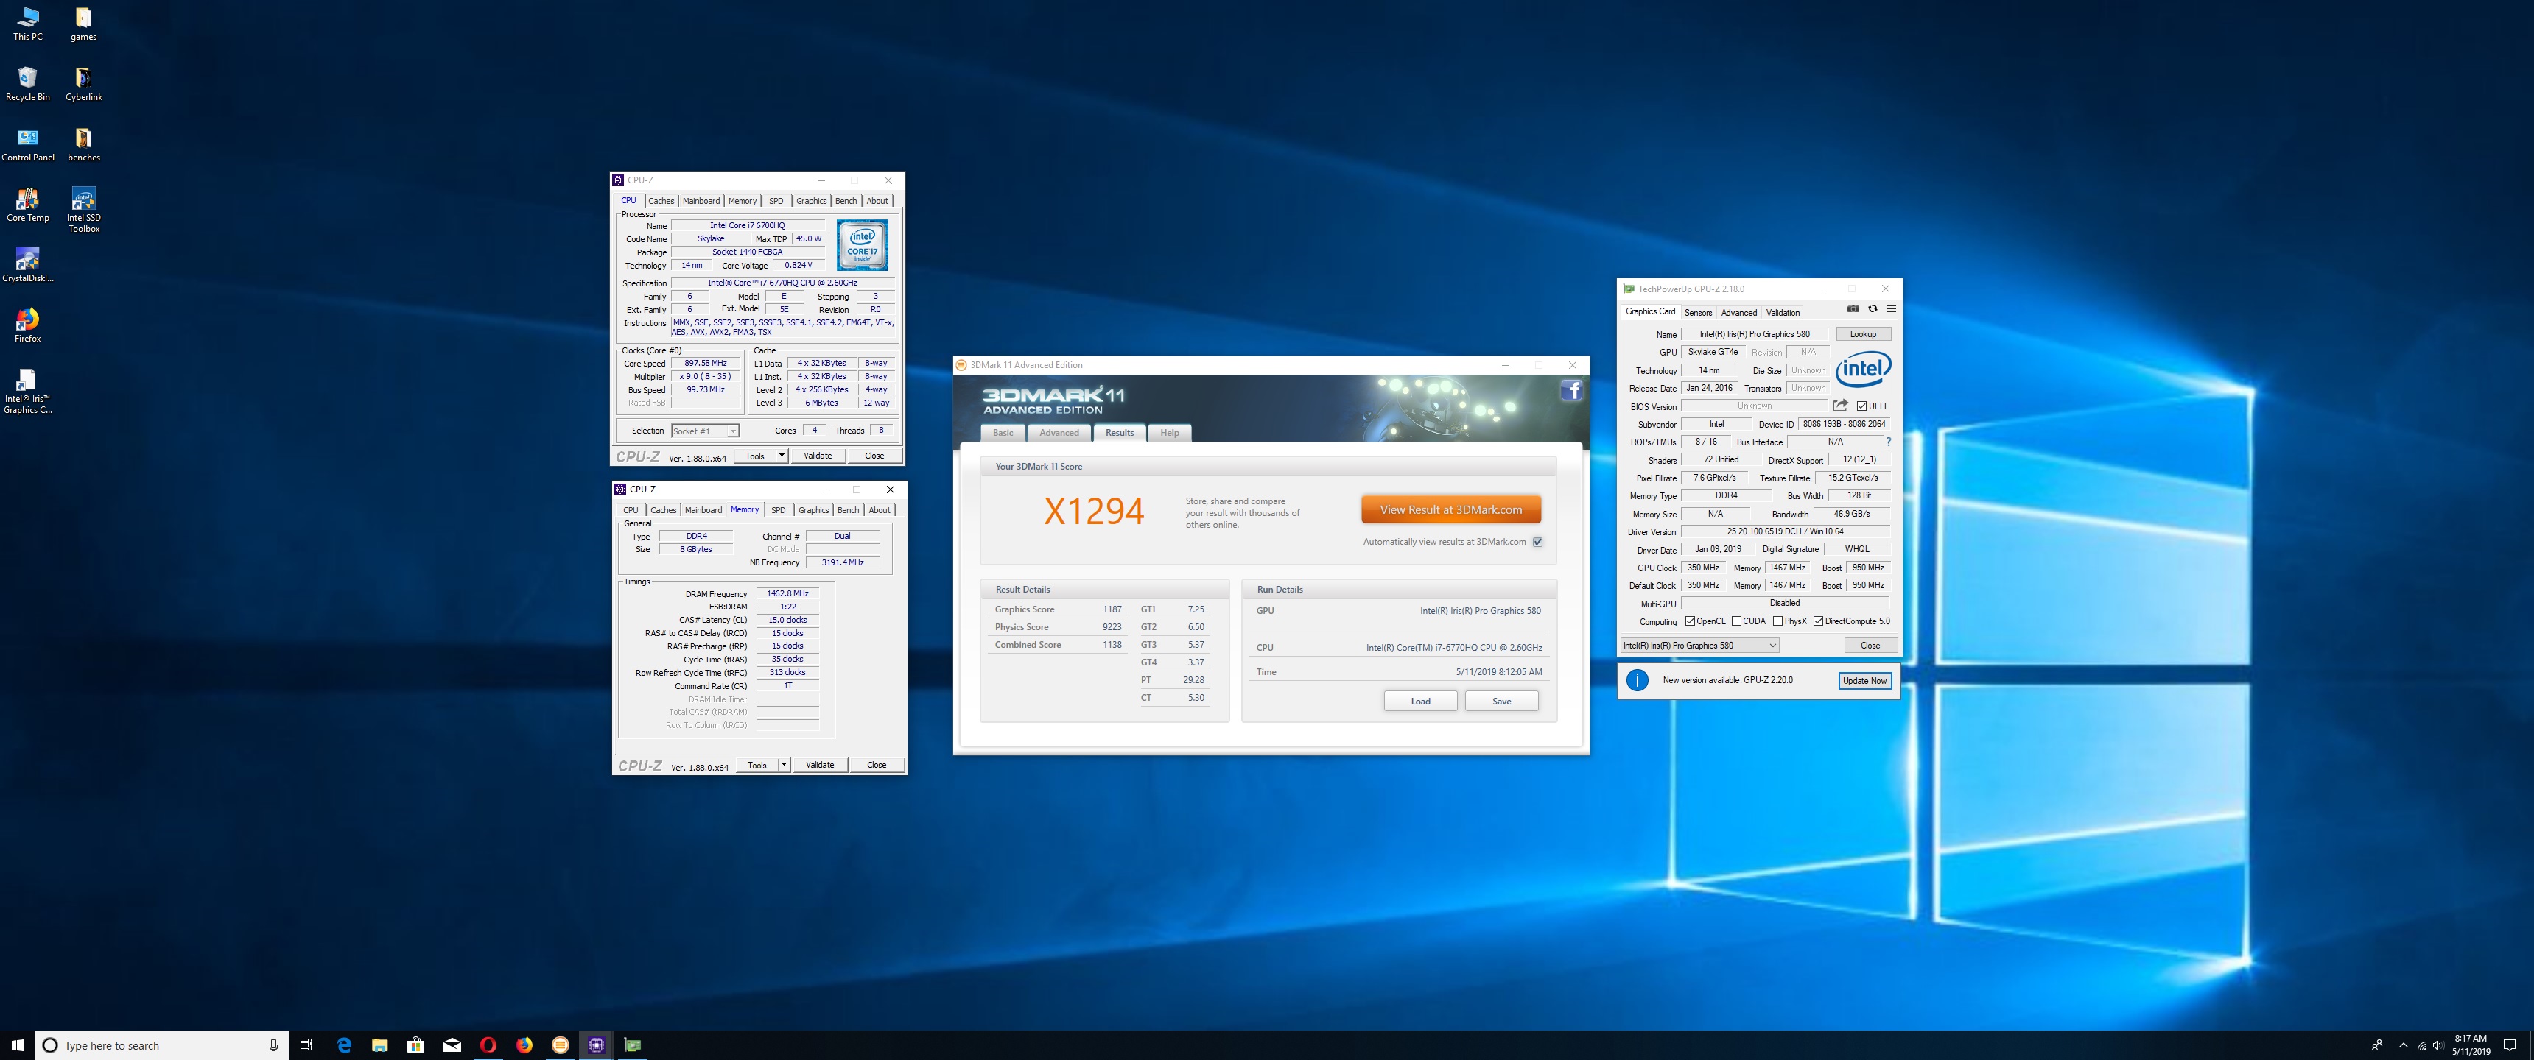Click View Result at 3DMark.com button
2534x1060 pixels.
(x=1451, y=509)
